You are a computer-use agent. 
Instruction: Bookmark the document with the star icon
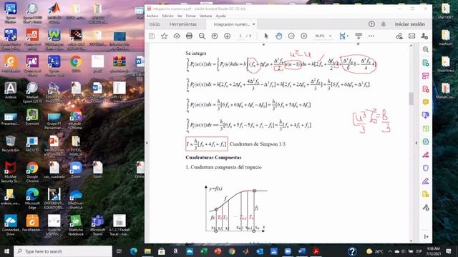(x=164, y=36)
